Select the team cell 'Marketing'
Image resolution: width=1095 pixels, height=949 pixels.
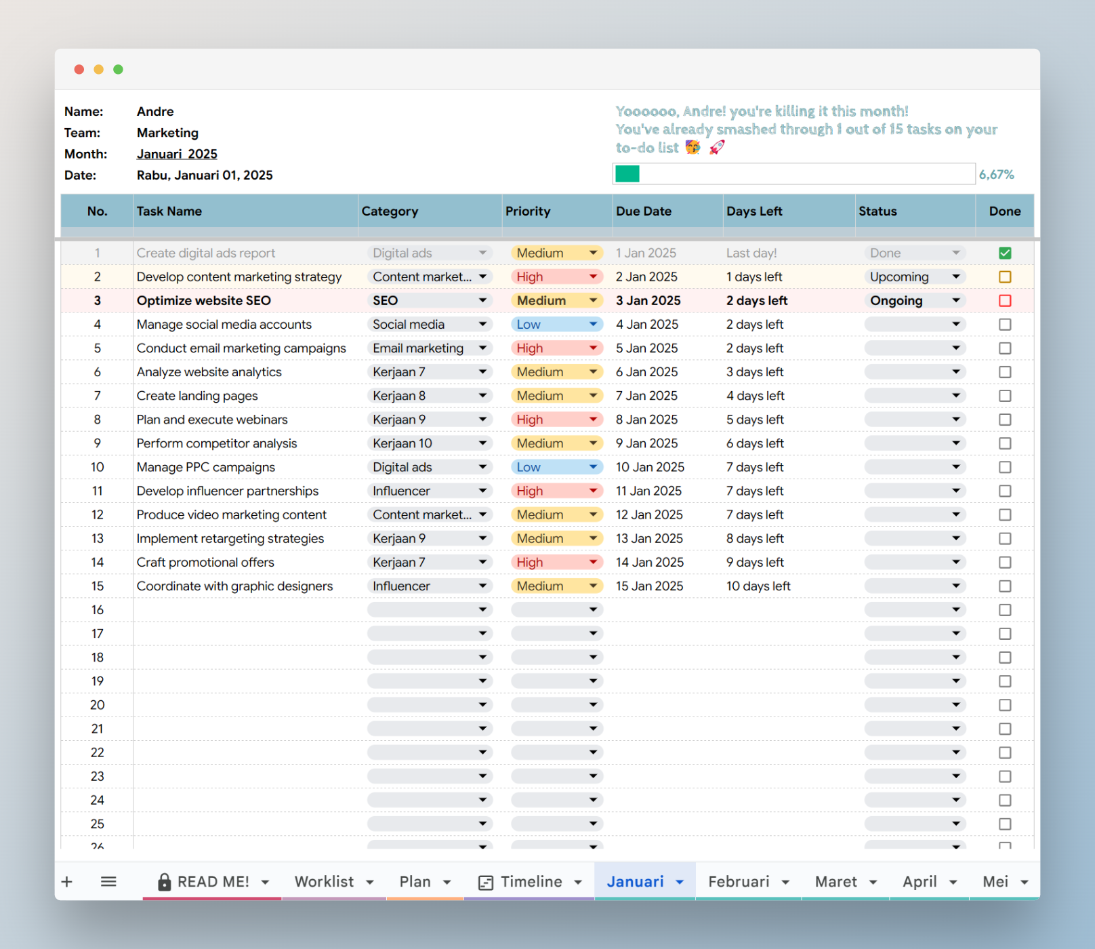point(167,133)
